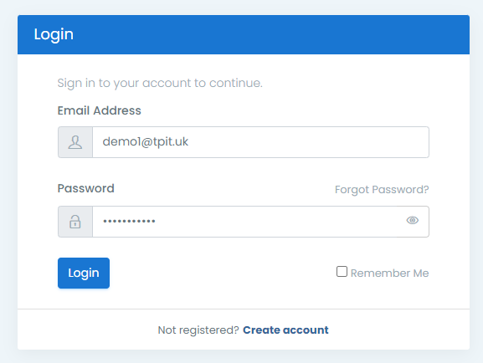Click the padlock icon beside password field
The width and height of the screenshot is (483, 363).
75,222
